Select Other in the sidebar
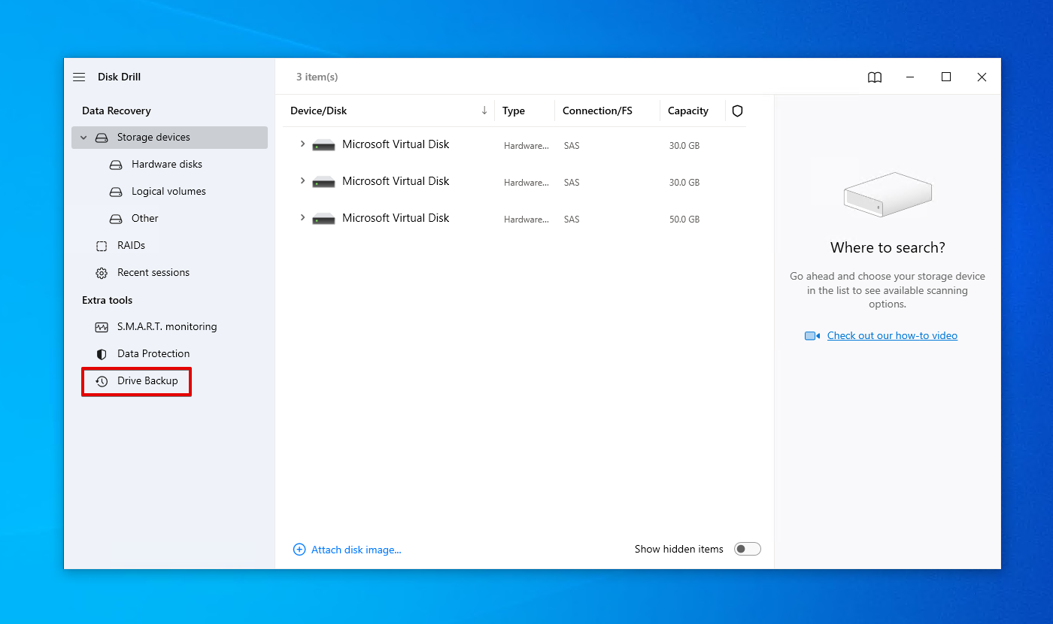 coord(145,218)
